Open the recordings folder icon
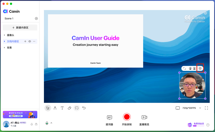The height and width of the screenshot is (132, 215). pos(36,124)
